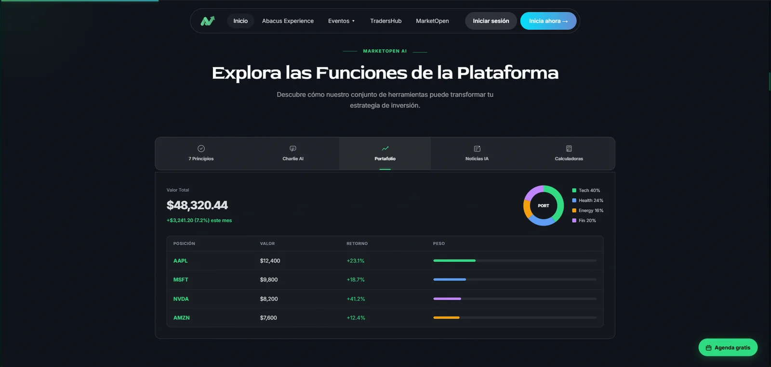Click the Inicia ahora button
The width and height of the screenshot is (771, 367).
pyautogui.click(x=548, y=21)
